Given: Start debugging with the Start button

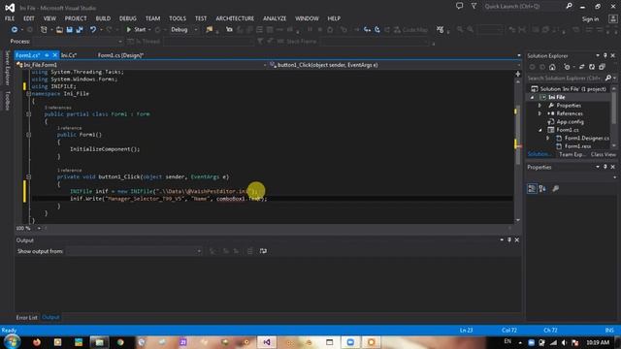Looking at the screenshot, I should tap(136, 30).
